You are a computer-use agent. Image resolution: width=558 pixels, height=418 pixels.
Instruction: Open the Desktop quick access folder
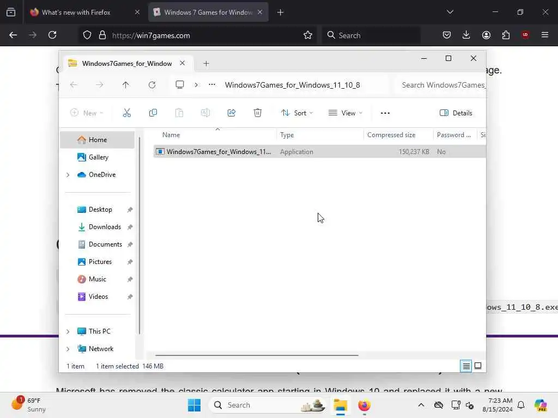tap(100, 210)
